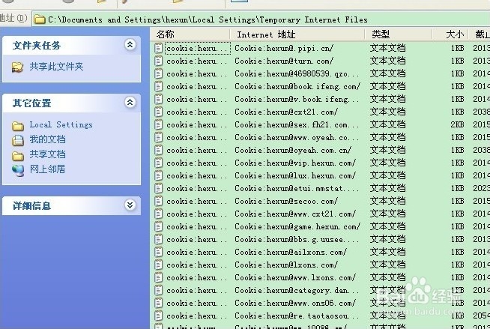Screen dimensions: 490x329
Task: Sort by the Internet 地址 column header
Action: coord(297,34)
